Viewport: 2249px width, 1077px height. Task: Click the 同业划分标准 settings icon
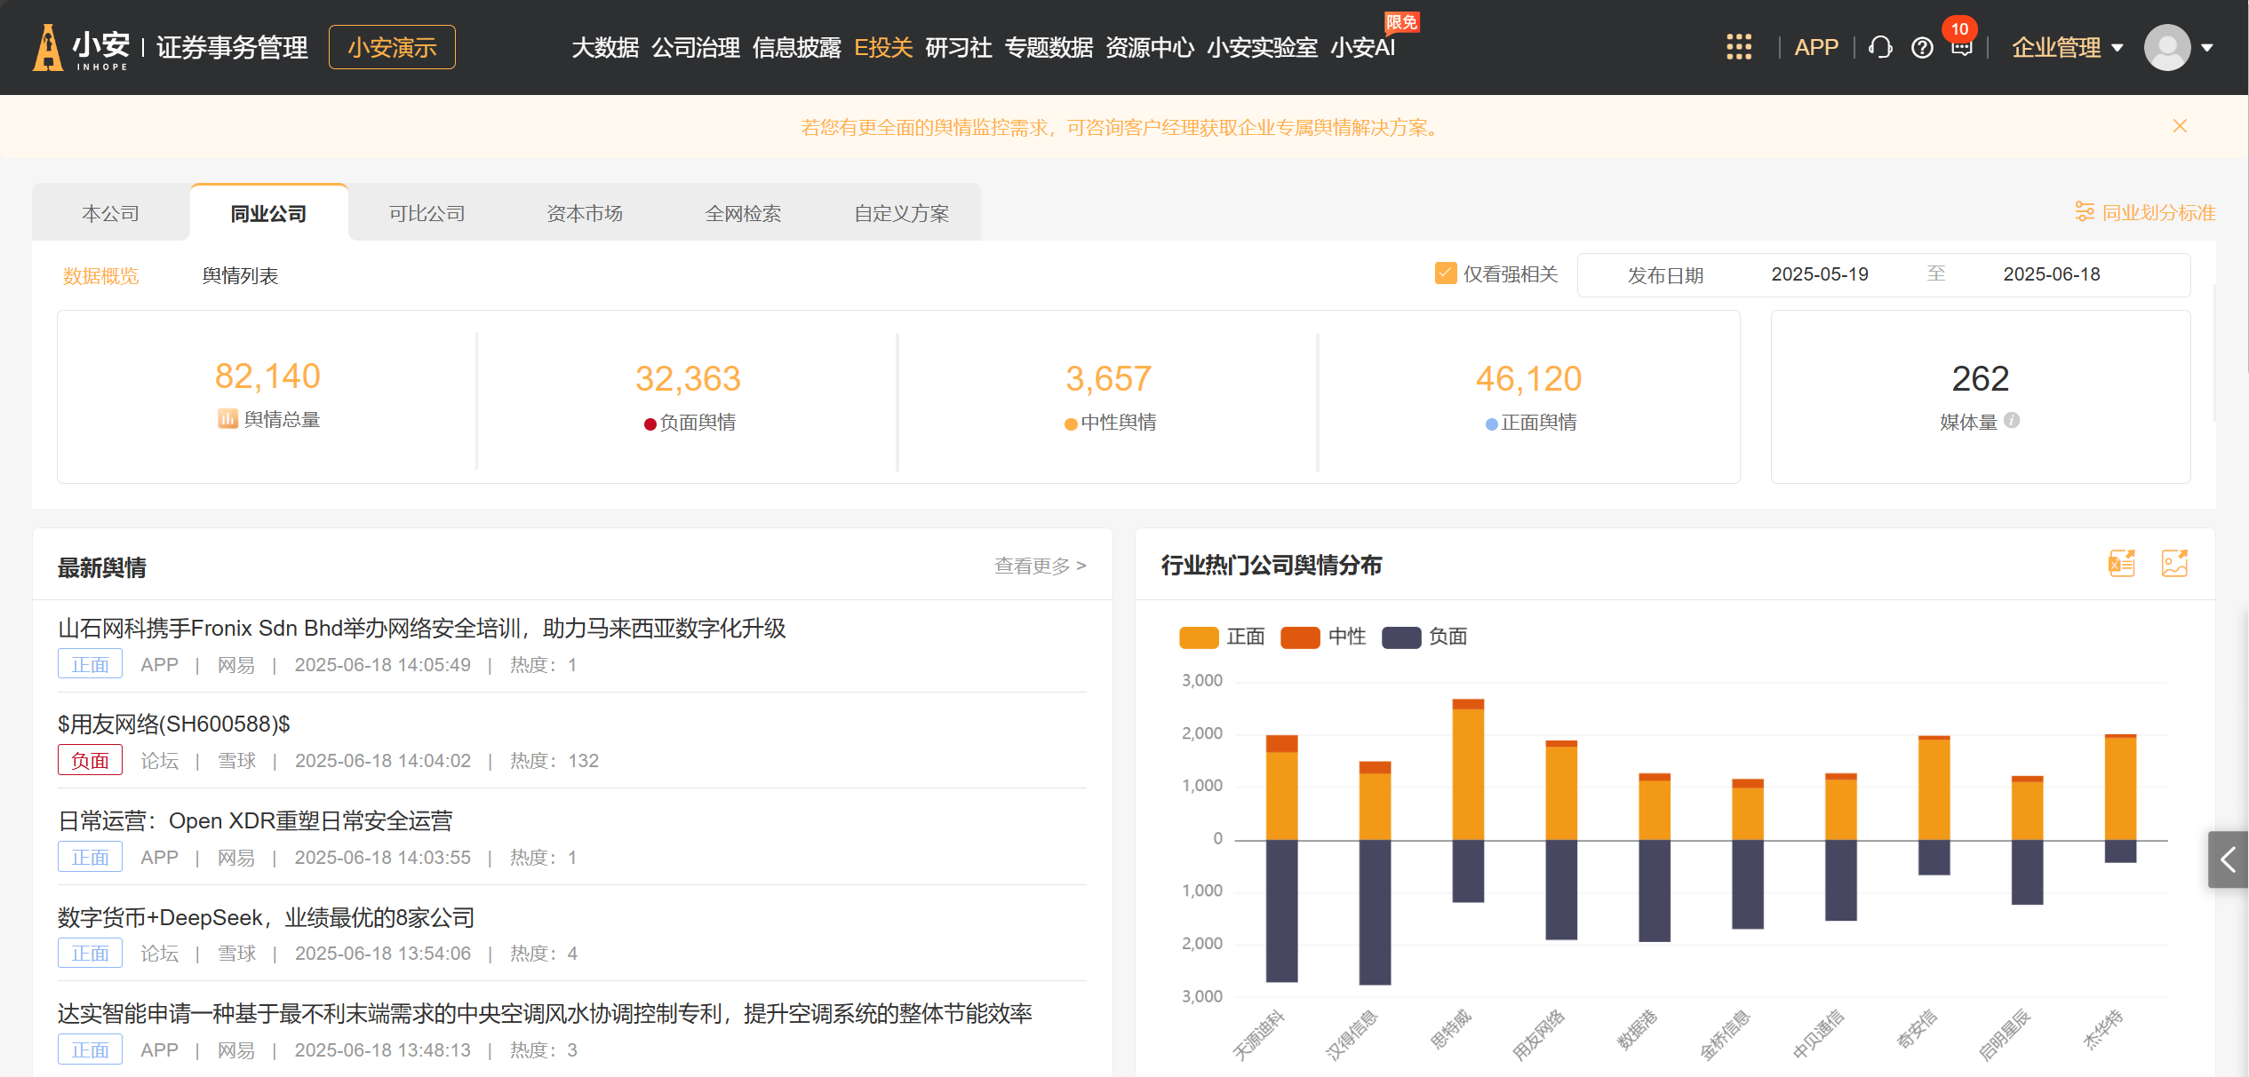2084,212
